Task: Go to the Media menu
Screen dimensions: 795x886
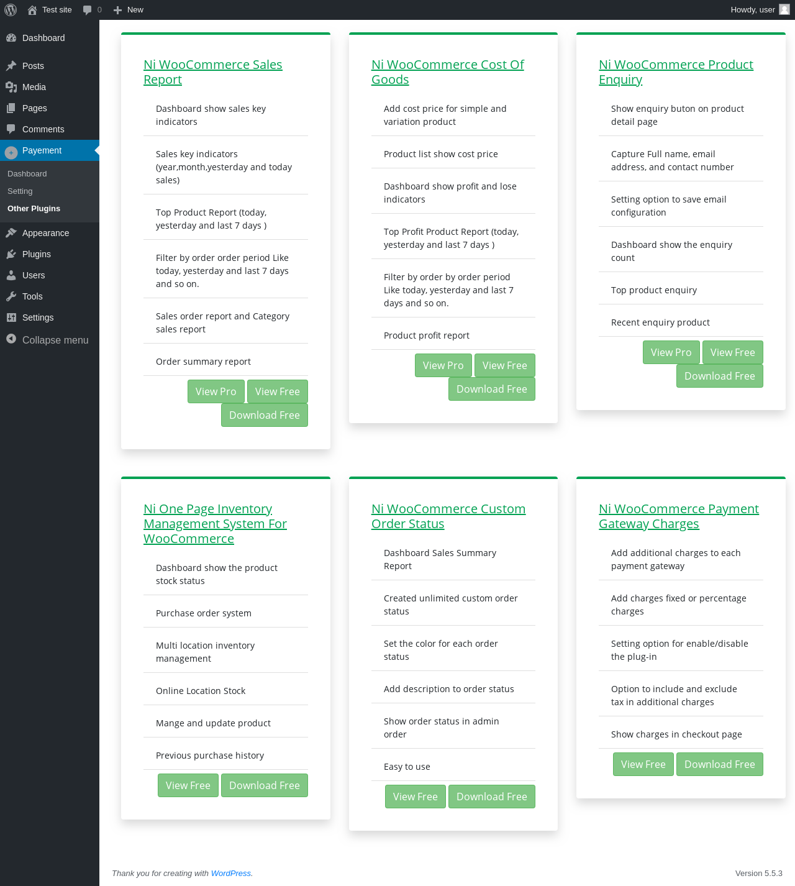Action: point(34,87)
